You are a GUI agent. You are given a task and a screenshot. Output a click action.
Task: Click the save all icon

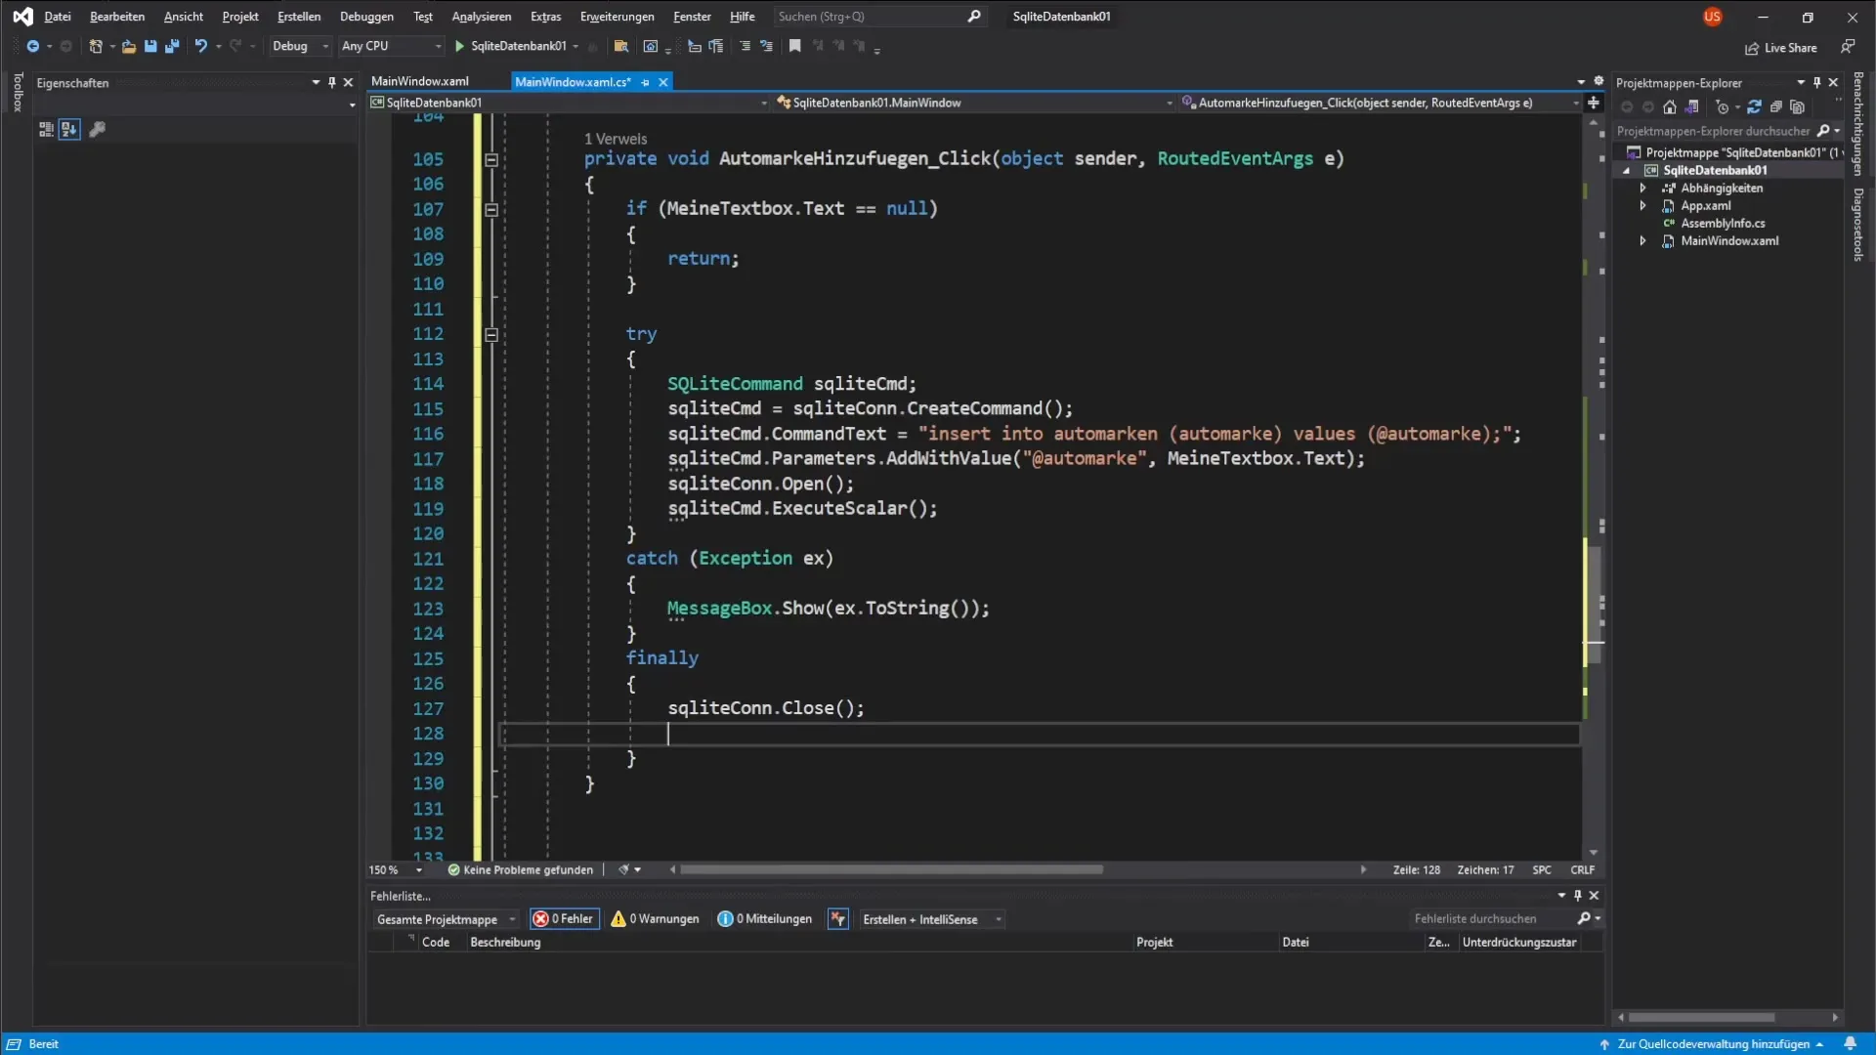(172, 46)
